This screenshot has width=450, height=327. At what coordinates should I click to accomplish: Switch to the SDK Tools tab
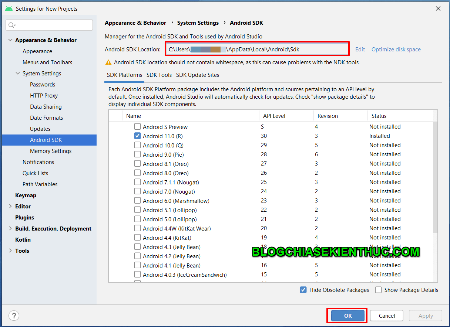159,75
